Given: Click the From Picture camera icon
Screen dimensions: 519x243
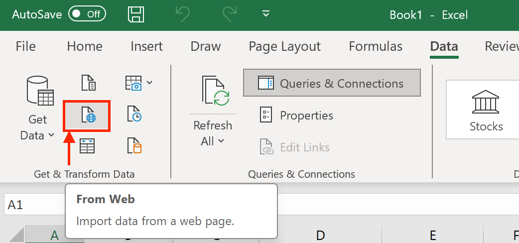Looking at the screenshot, I should point(133,83).
